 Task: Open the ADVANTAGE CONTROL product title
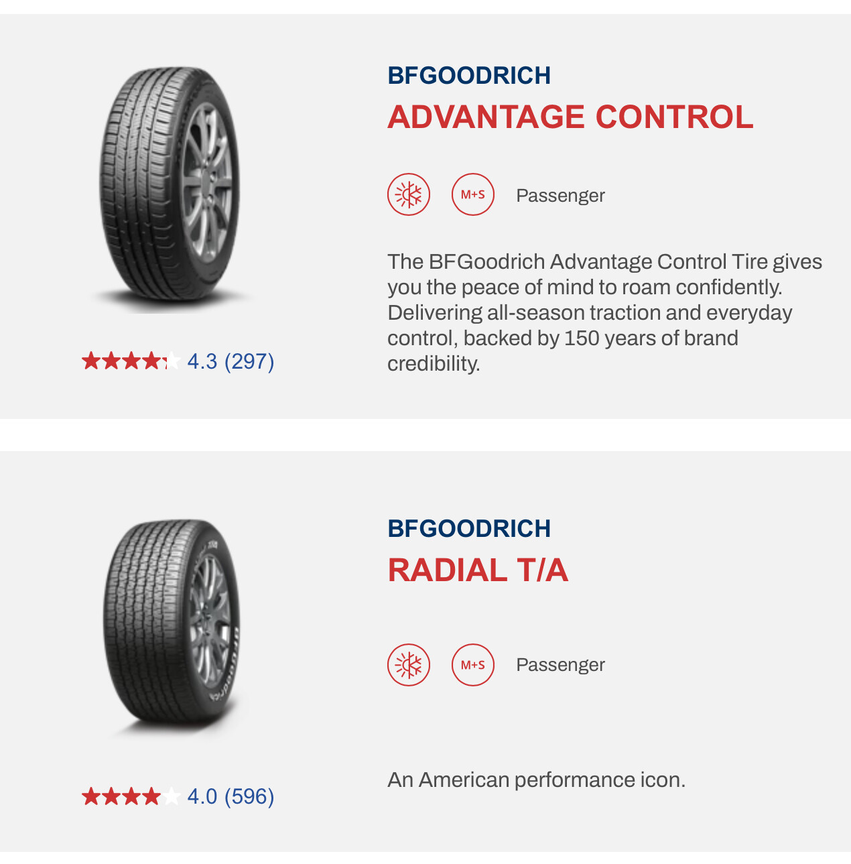tap(570, 117)
